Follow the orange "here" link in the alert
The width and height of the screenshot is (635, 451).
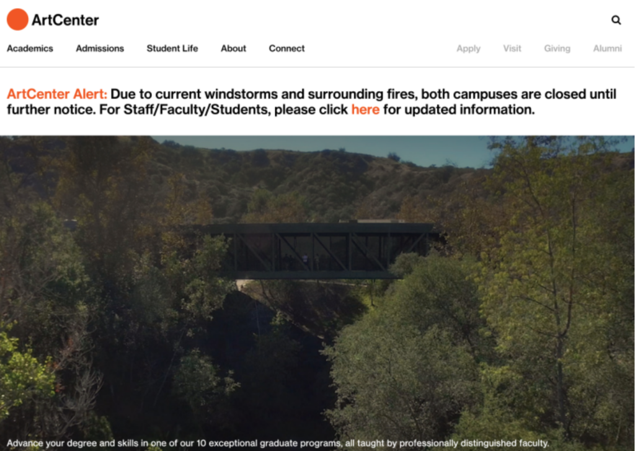pyautogui.click(x=365, y=110)
